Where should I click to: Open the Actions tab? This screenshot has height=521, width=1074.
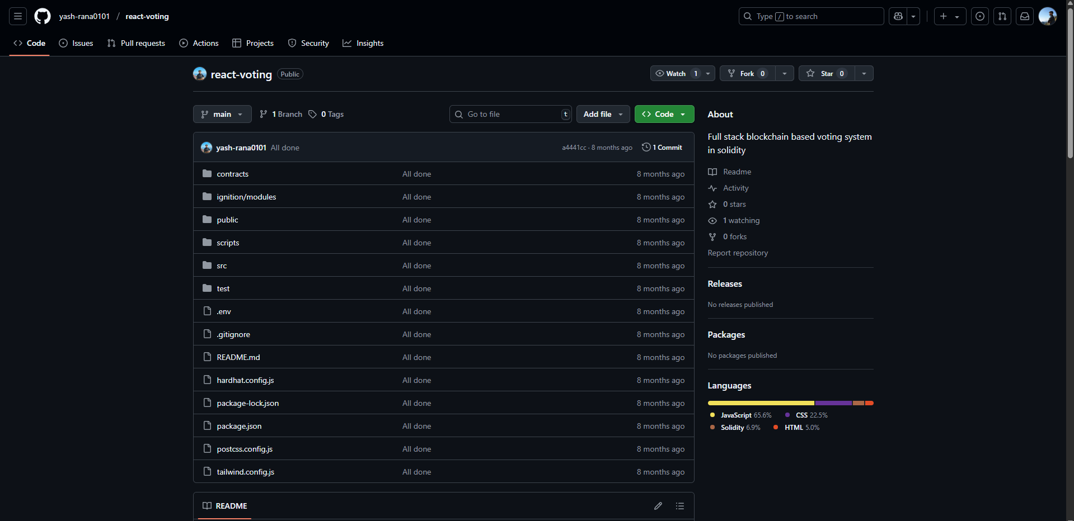[199, 43]
